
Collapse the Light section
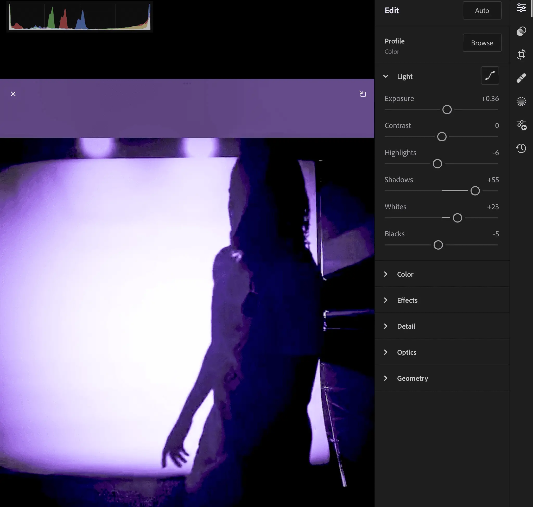pos(385,76)
